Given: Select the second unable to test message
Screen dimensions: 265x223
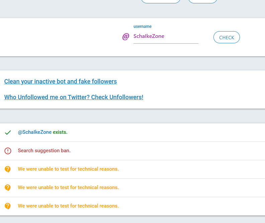Looking at the screenshot, I should coord(68,187).
